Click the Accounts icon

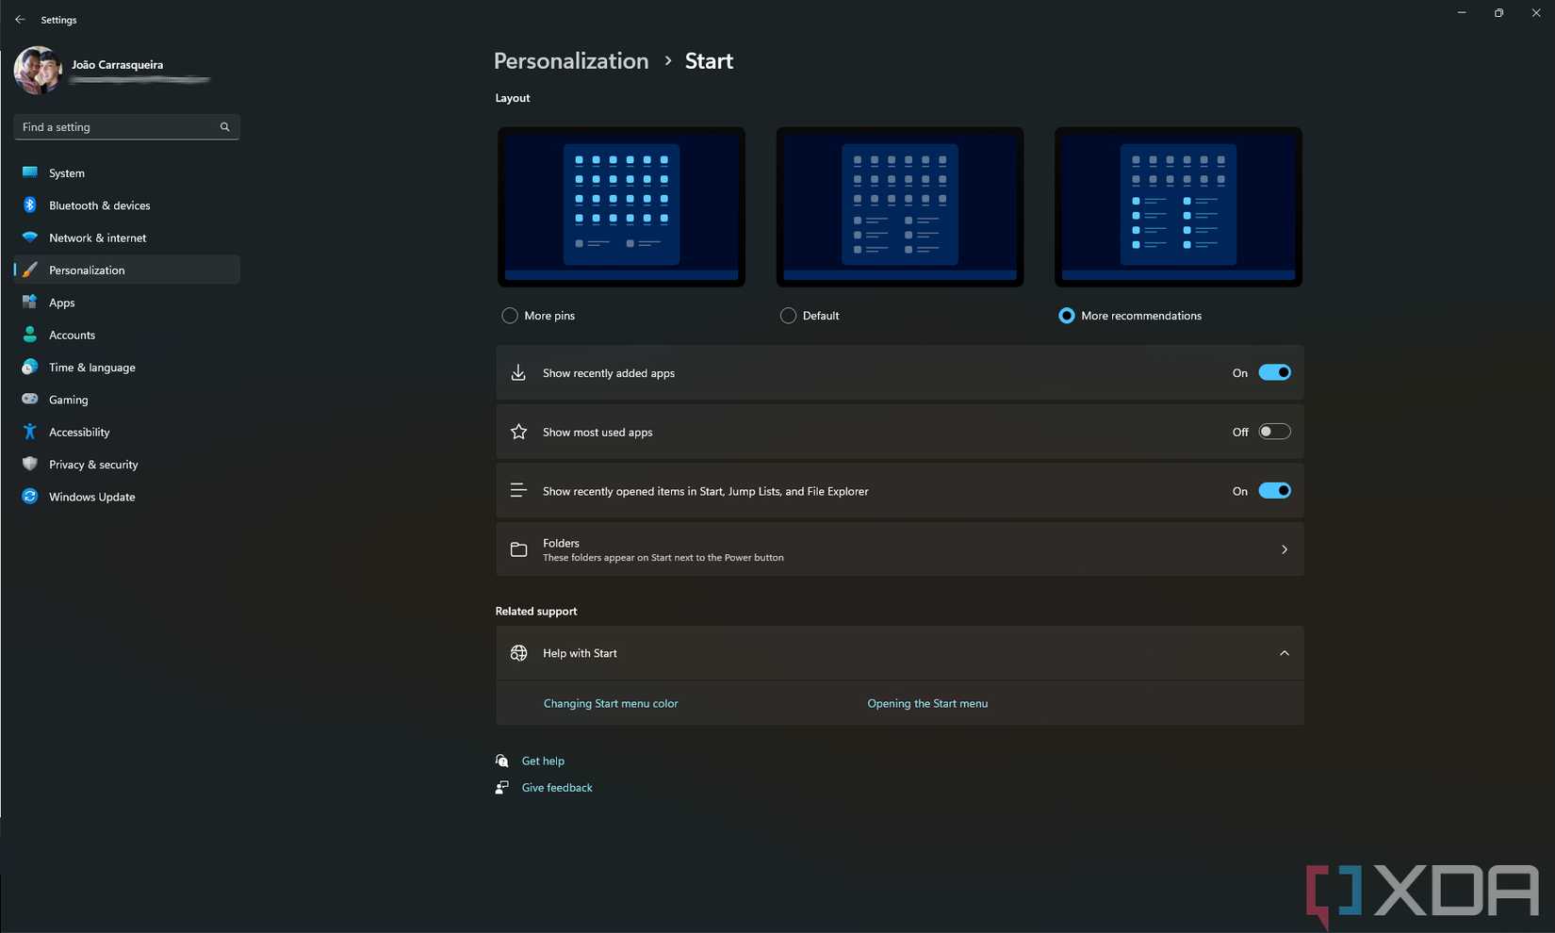(29, 335)
